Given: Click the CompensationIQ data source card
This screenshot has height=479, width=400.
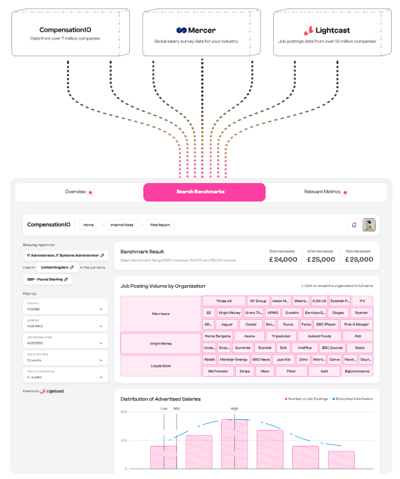Looking at the screenshot, I should (x=71, y=33).
